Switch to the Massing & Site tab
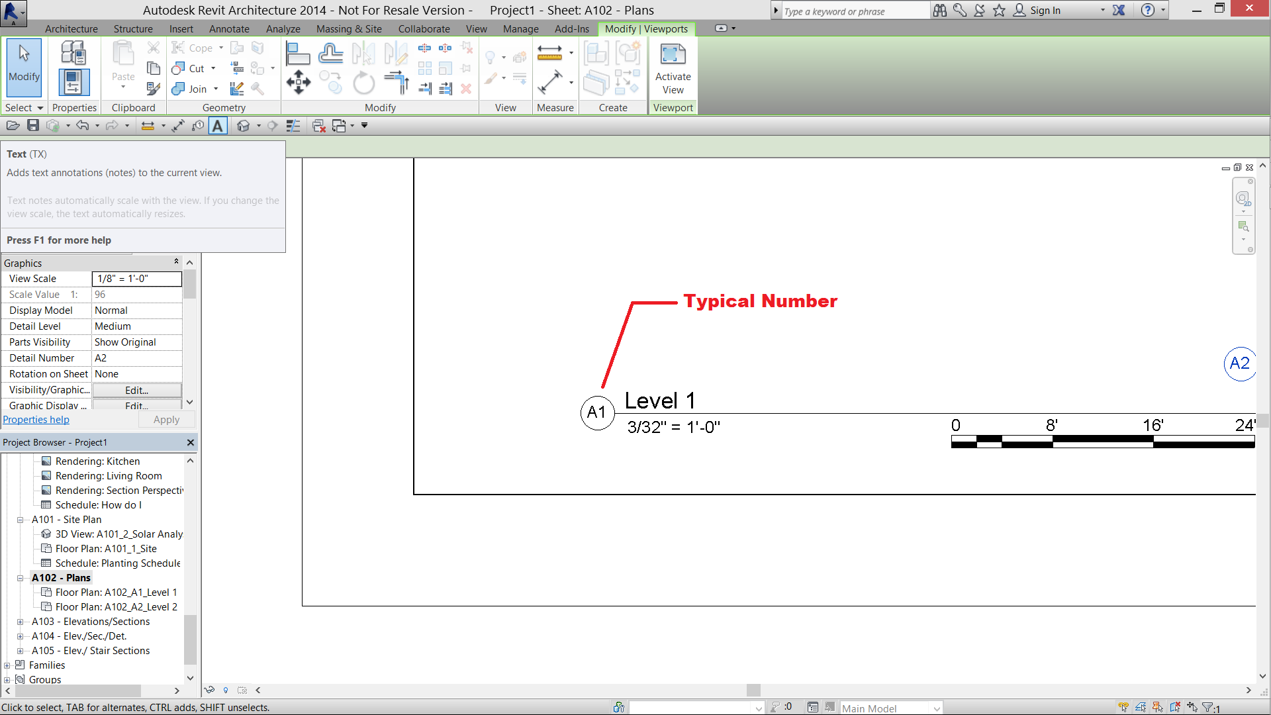The image size is (1271, 715). point(349,29)
